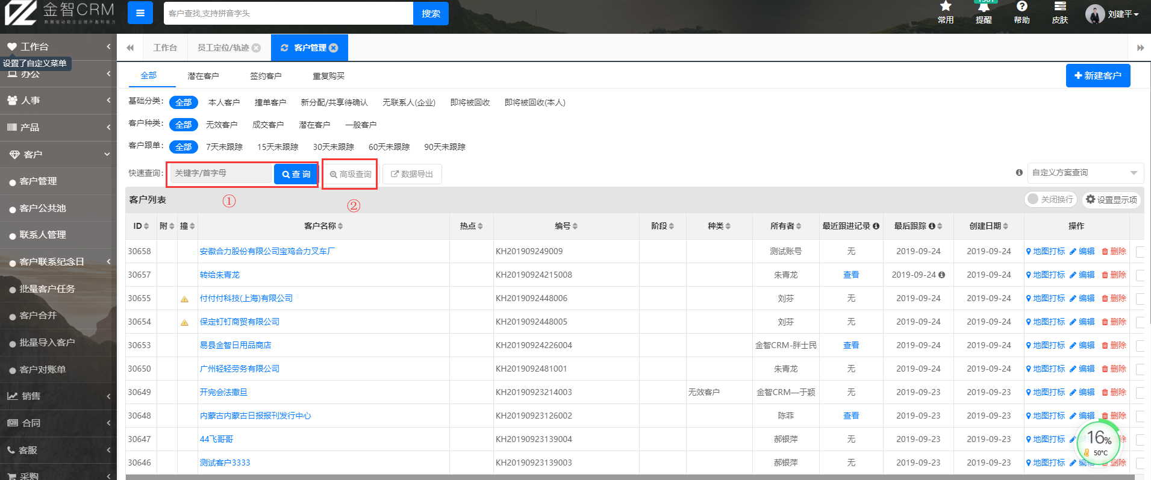This screenshot has width=1151, height=480.
Task: Check the row checkbox for customer 30657
Action: tap(1140, 275)
